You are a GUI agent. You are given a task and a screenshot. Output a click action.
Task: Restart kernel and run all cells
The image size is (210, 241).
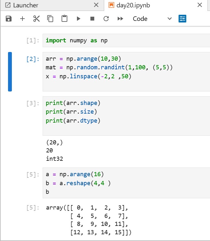(x=120, y=19)
